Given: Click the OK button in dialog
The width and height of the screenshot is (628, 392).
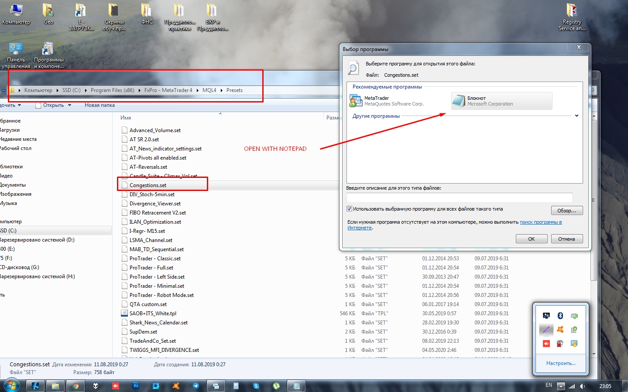Looking at the screenshot, I should coord(532,239).
